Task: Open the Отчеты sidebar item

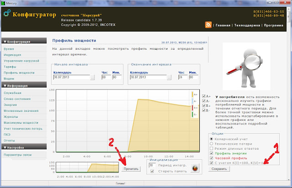Action: 9,141
